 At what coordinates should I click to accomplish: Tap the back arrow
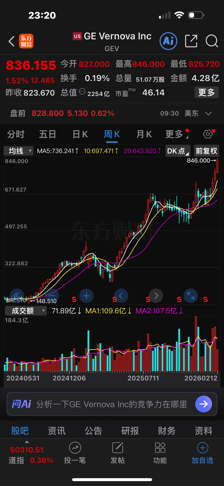(11, 41)
